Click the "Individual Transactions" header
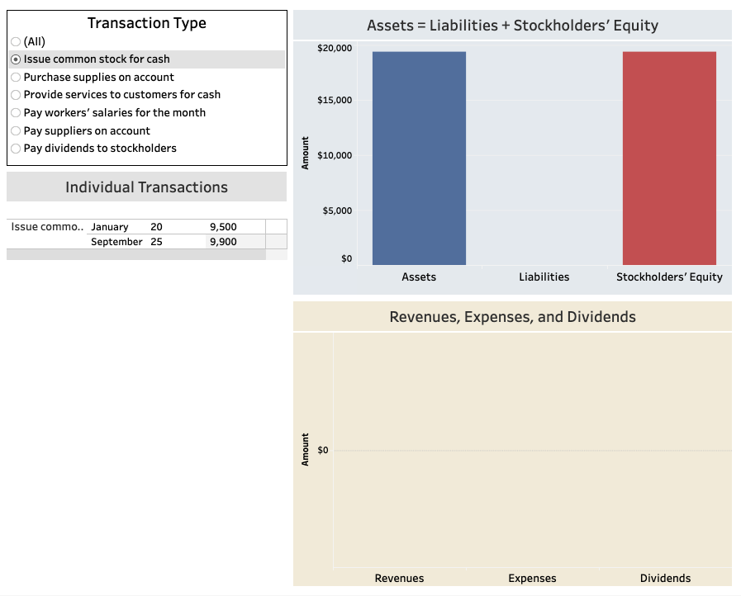 click(145, 187)
